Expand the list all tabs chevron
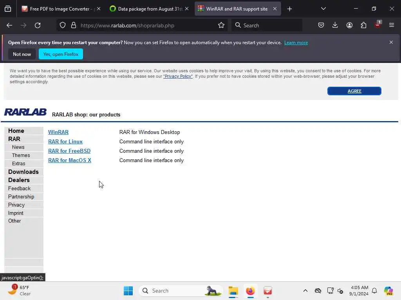401x300 pixels. (323, 9)
